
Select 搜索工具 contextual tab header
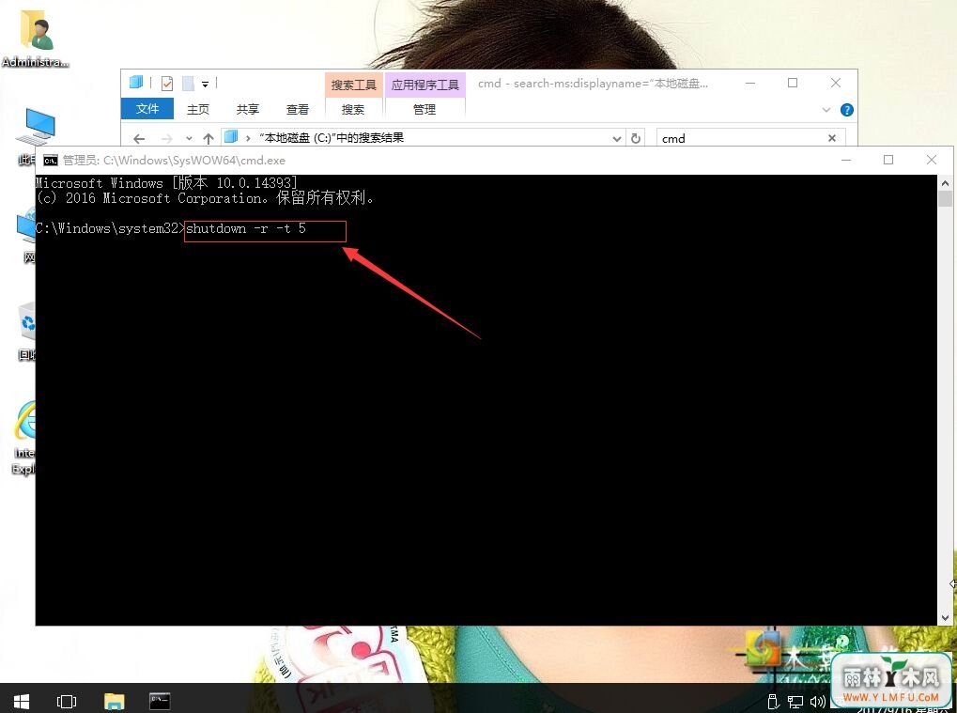pyautogui.click(x=353, y=85)
